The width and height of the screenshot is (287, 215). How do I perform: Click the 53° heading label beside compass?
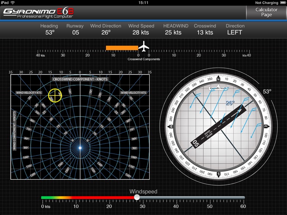coord(267,92)
